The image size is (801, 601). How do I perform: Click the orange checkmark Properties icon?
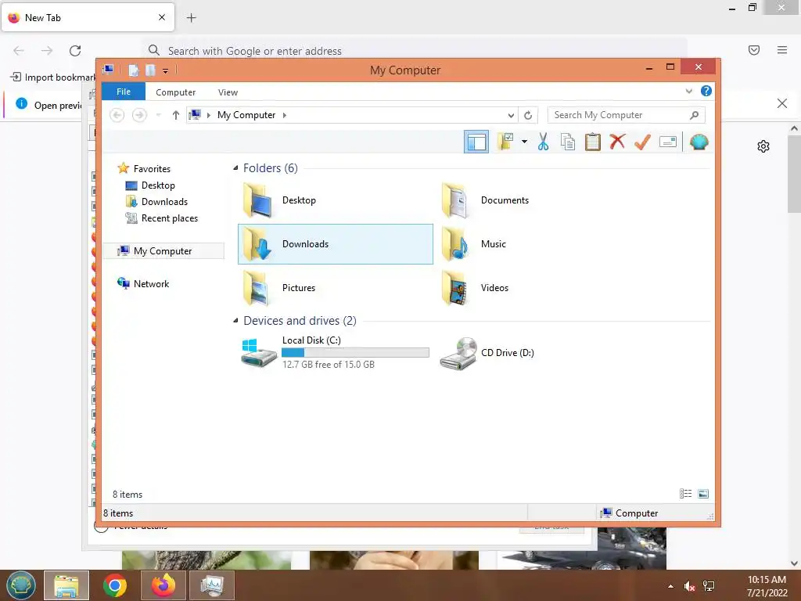click(x=642, y=142)
